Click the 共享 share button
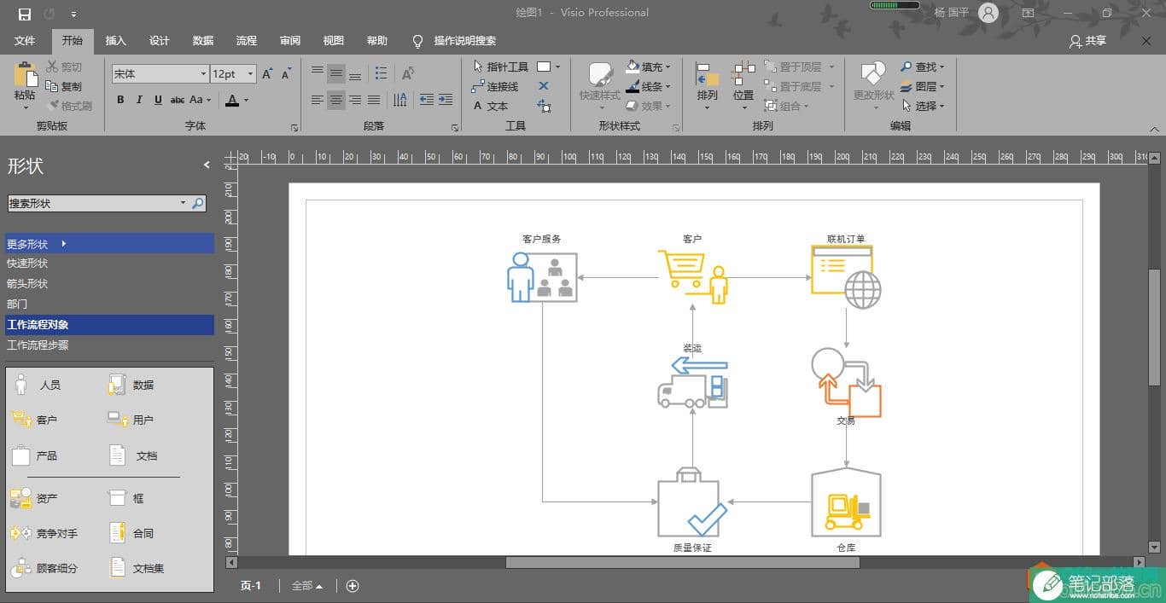This screenshot has width=1166, height=603. click(1088, 40)
